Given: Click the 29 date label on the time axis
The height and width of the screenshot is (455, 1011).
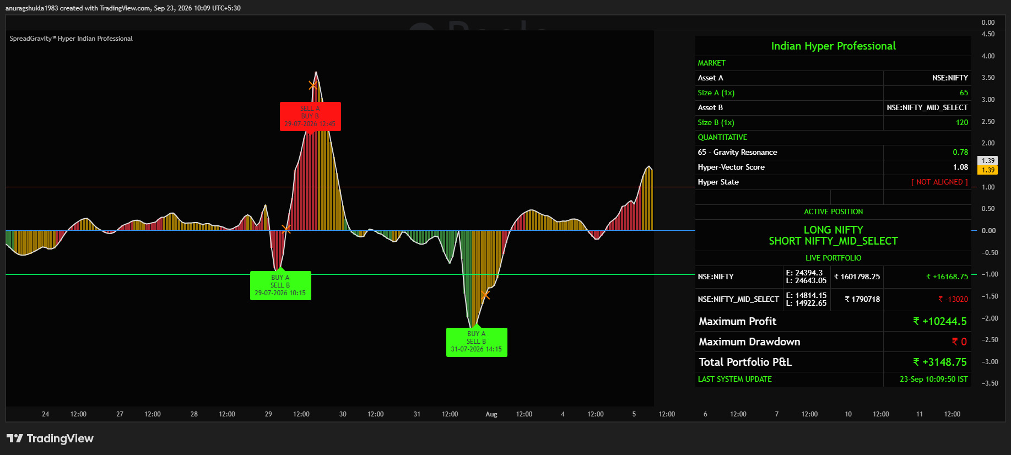Looking at the screenshot, I should 268,414.
